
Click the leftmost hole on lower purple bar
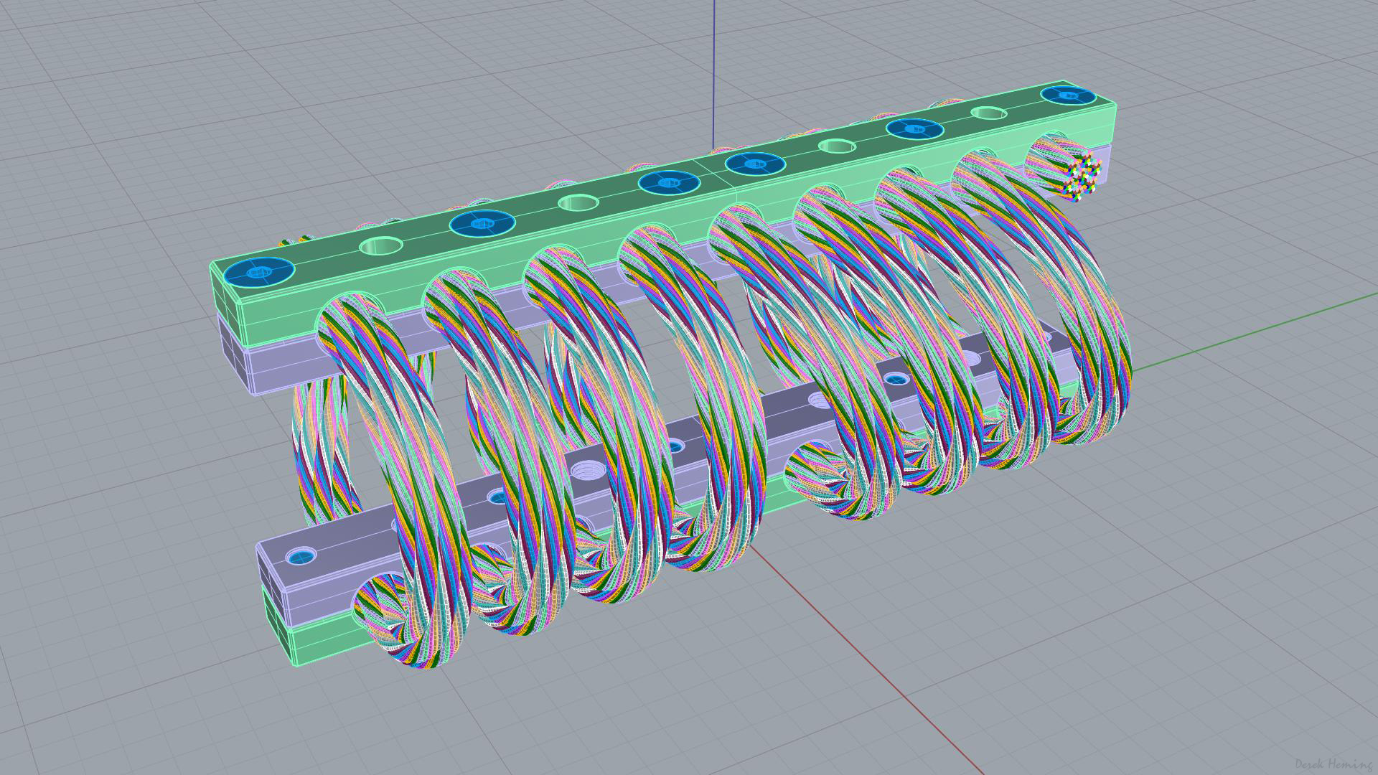tap(301, 556)
